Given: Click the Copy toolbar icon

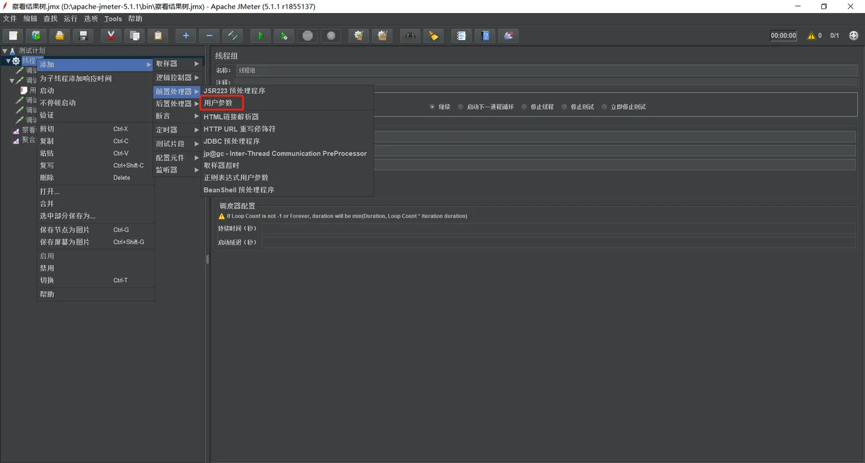Looking at the screenshot, I should [x=134, y=36].
